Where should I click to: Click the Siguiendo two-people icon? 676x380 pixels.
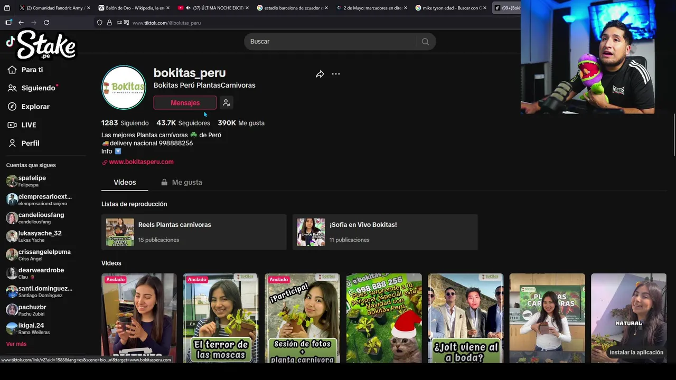pos(12,88)
